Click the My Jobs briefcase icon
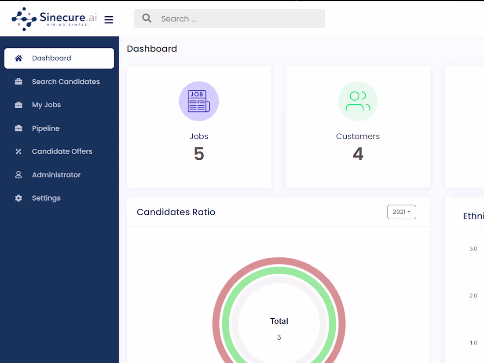Image resolution: width=484 pixels, height=363 pixels. (18, 105)
